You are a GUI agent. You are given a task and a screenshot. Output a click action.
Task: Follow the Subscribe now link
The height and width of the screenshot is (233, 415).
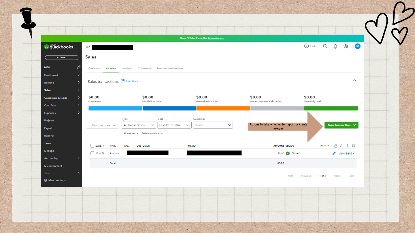click(216, 38)
